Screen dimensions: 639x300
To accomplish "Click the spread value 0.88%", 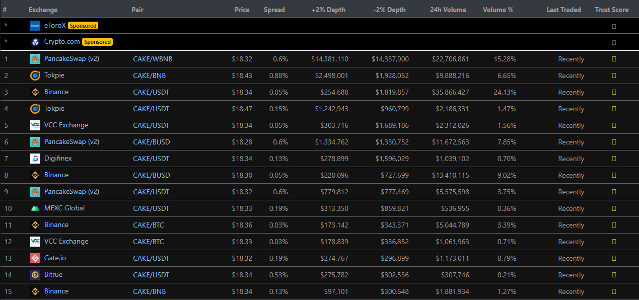I will pyautogui.click(x=278, y=76).
